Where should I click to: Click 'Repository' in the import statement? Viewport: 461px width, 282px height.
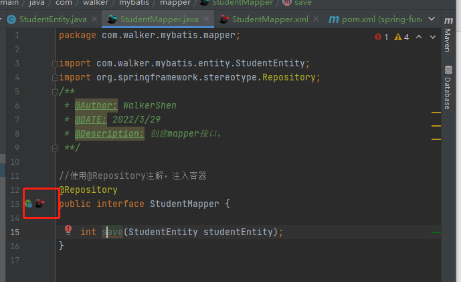click(289, 78)
